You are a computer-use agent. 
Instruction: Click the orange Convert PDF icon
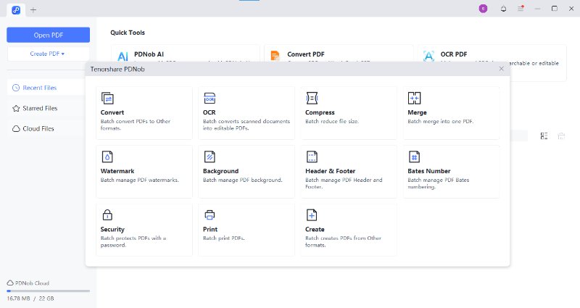pyautogui.click(x=275, y=56)
